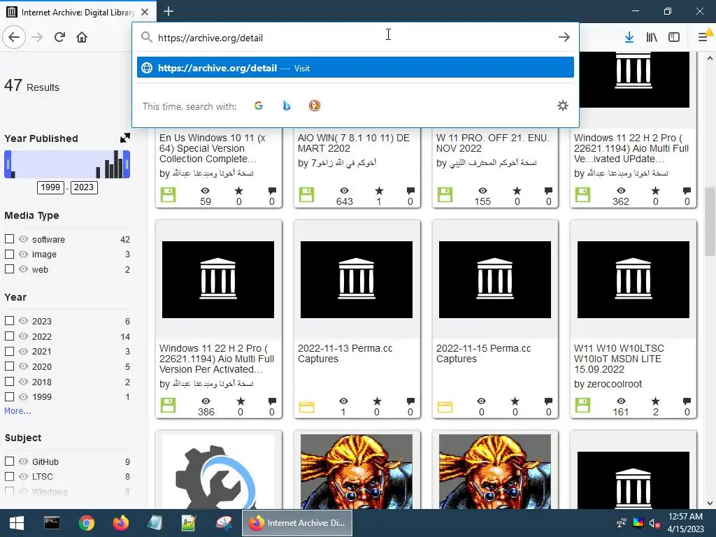716x537 pixels.
Task: Open the downloads panel icon
Action: [629, 37]
